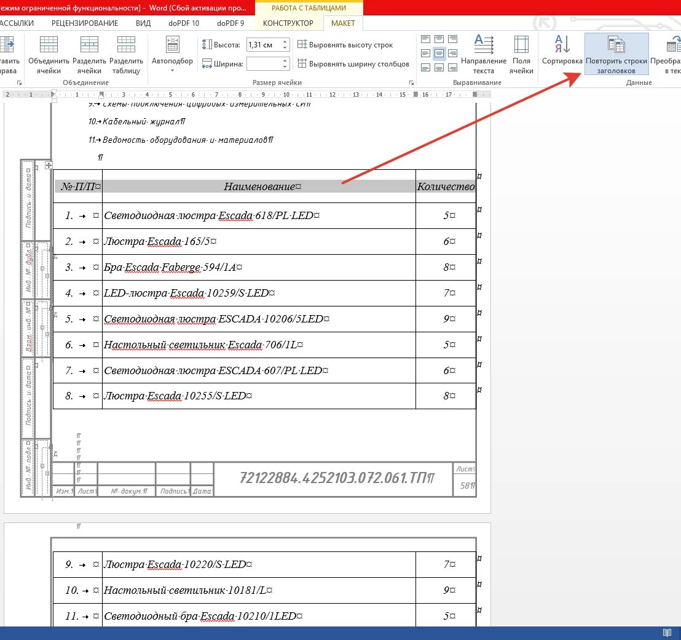Align cell text bottom right
The height and width of the screenshot is (640, 681).
pos(452,68)
